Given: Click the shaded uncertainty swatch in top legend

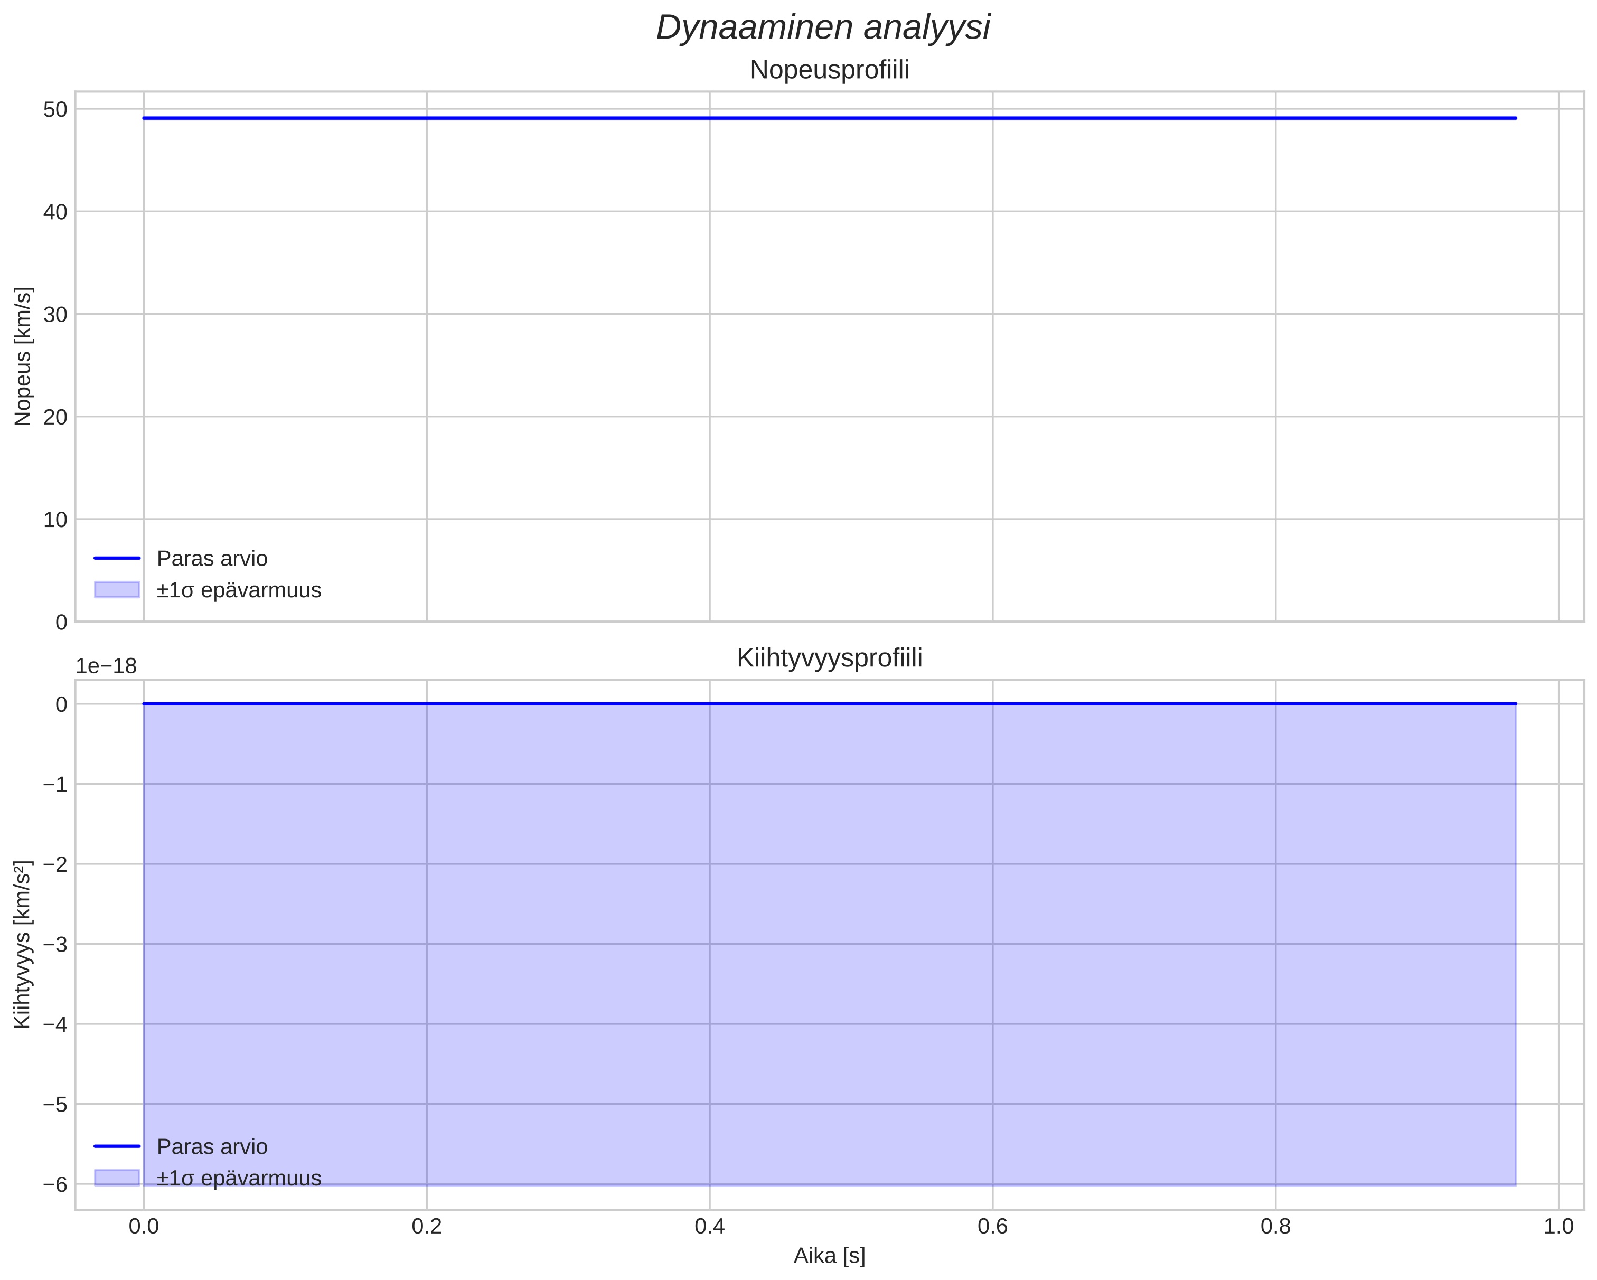Looking at the screenshot, I should (117, 590).
